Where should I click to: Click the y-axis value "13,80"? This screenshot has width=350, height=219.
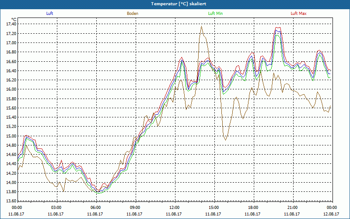point(12,192)
